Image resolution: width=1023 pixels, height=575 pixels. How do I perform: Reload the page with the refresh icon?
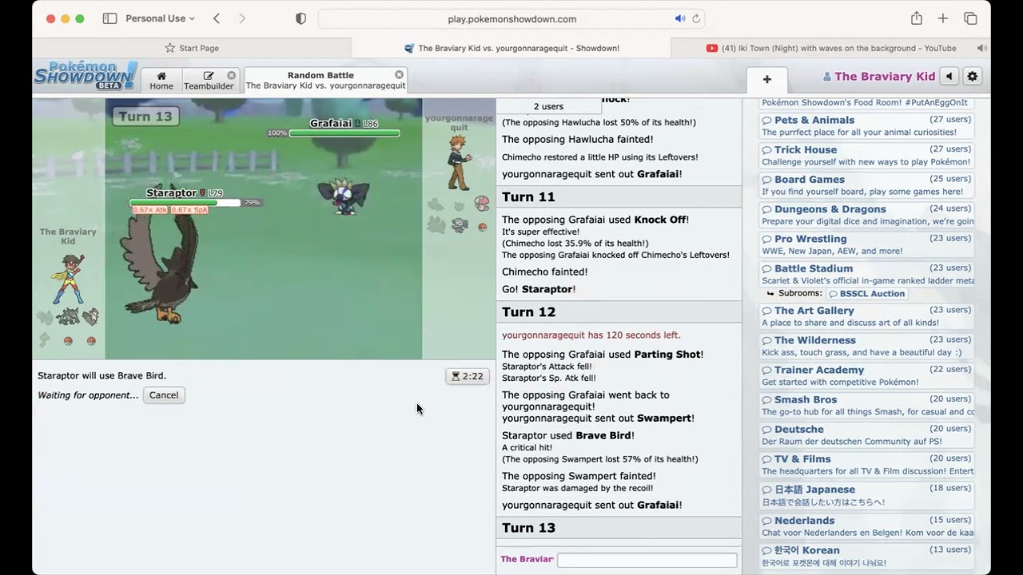(x=696, y=19)
